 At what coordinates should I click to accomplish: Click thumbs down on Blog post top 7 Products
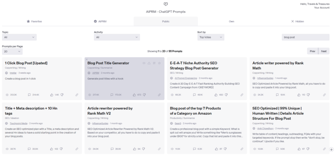pos(226,149)
